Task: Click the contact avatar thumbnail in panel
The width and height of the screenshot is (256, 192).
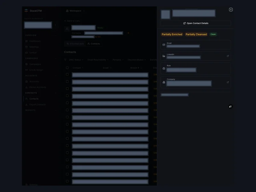Action: 165,14
